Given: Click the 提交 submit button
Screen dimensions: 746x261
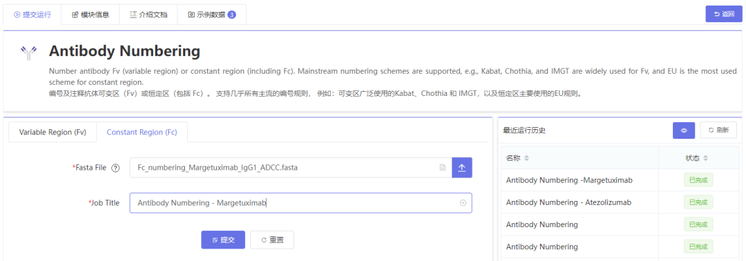Looking at the screenshot, I should (x=223, y=240).
